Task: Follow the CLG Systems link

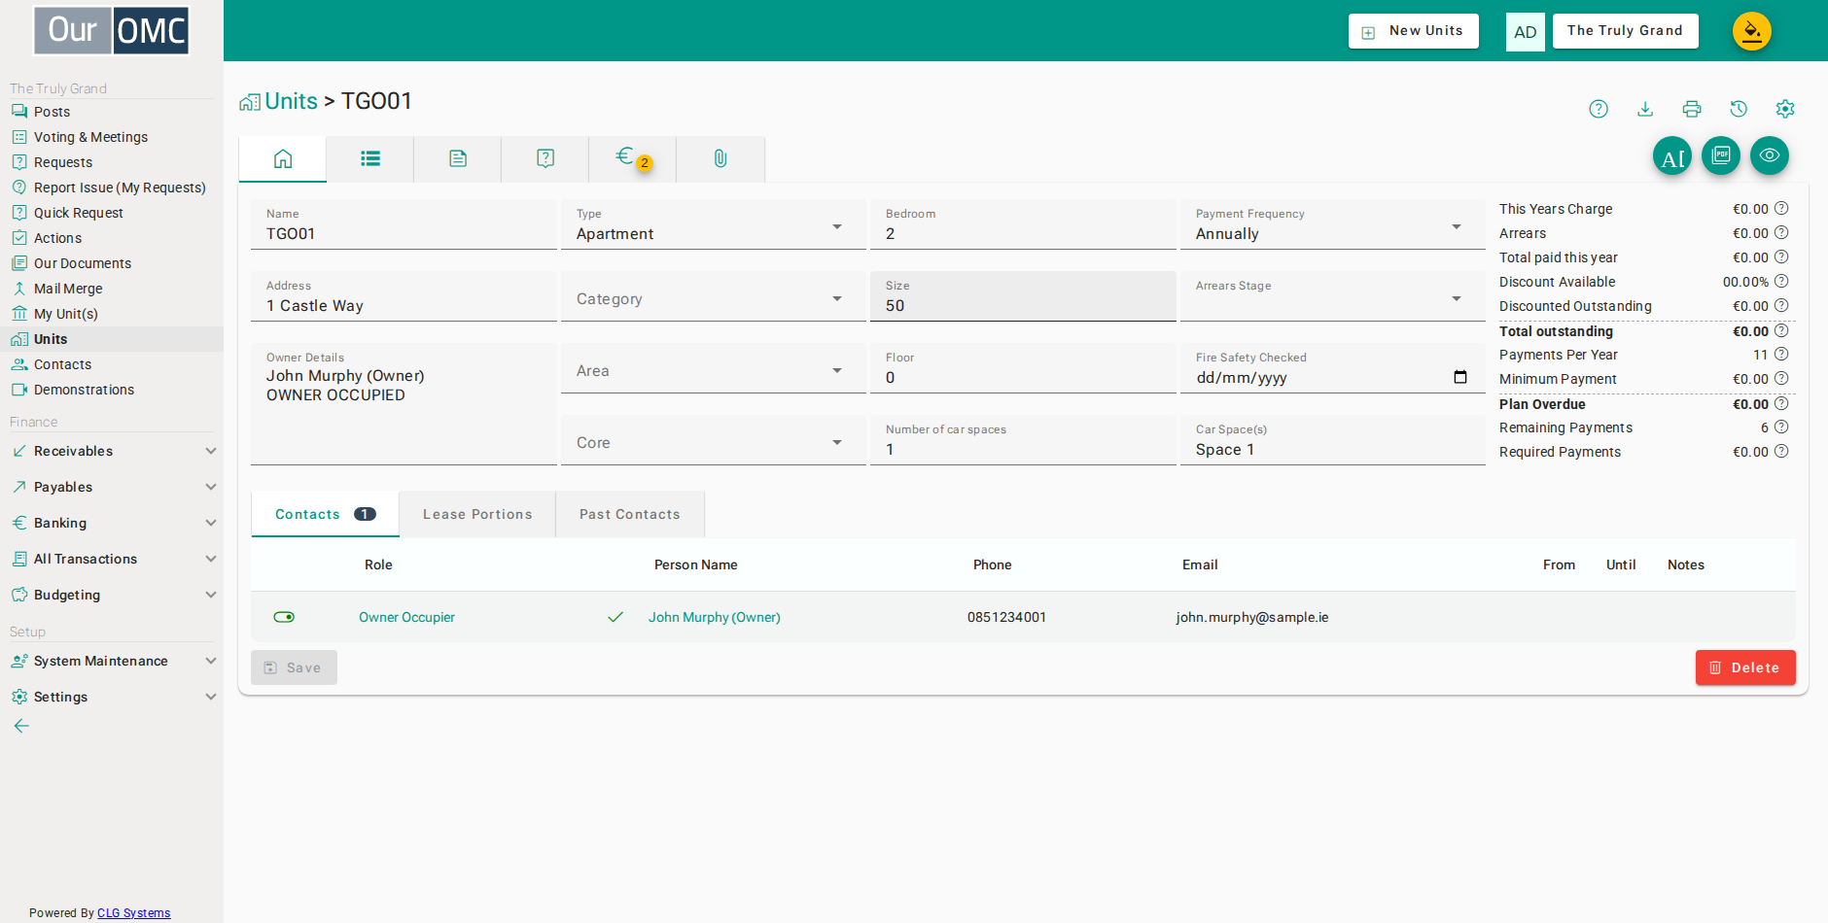Action: (133, 913)
